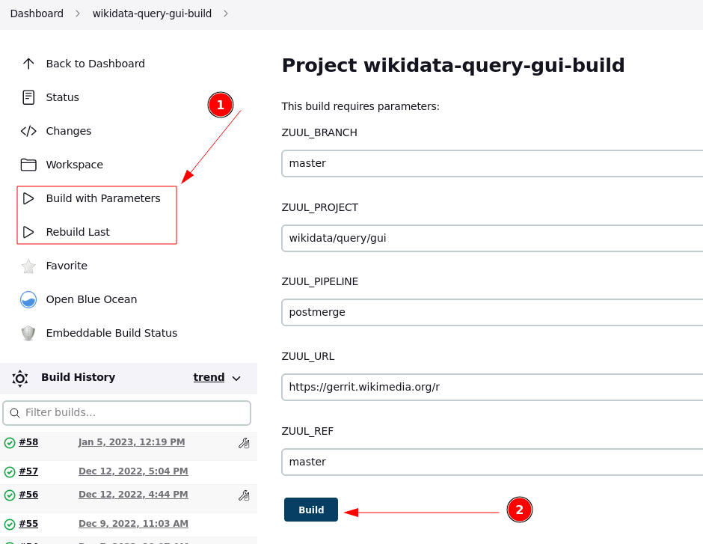
Task: Open build #56 link
Action: 28,495
